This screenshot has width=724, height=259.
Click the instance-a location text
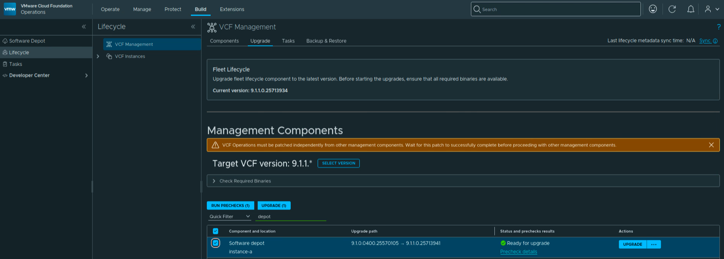[241, 252]
